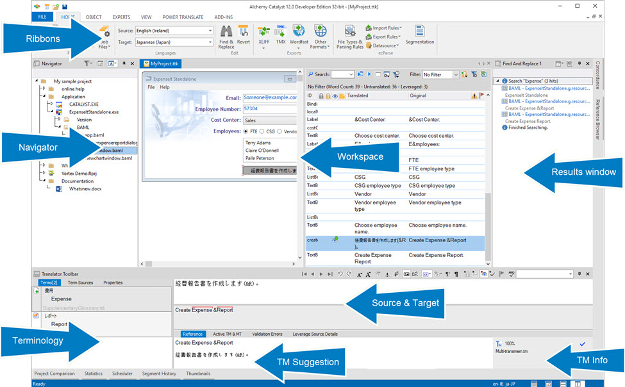Open the Target language dropdown

[x=210, y=42]
